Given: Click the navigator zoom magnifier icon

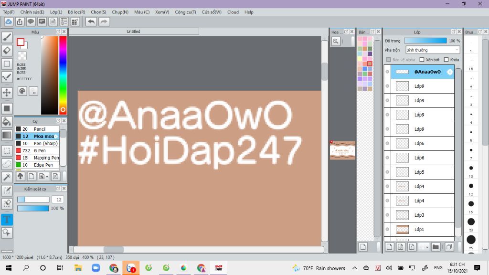Looking at the screenshot, I should pyautogui.click(x=336, y=41).
